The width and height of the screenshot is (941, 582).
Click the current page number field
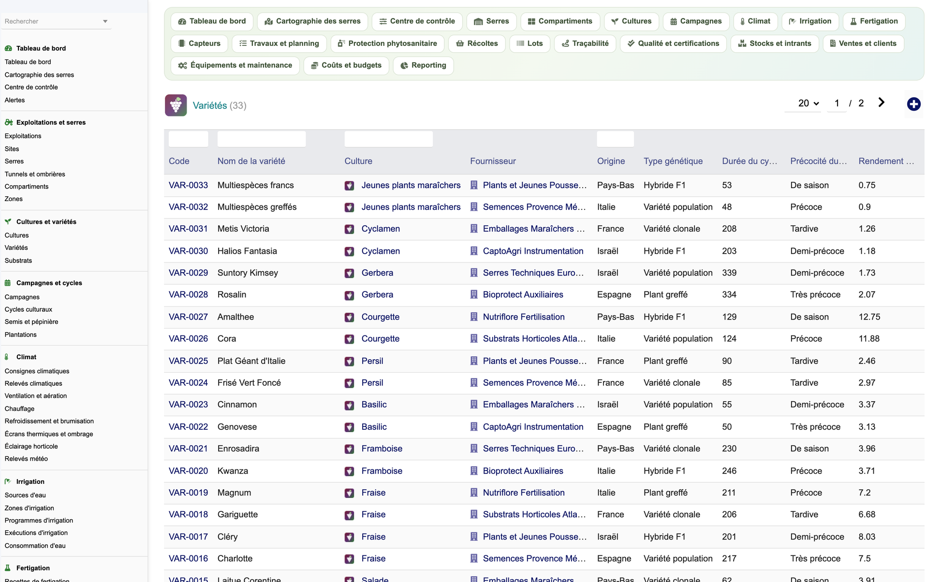coord(837,103)
